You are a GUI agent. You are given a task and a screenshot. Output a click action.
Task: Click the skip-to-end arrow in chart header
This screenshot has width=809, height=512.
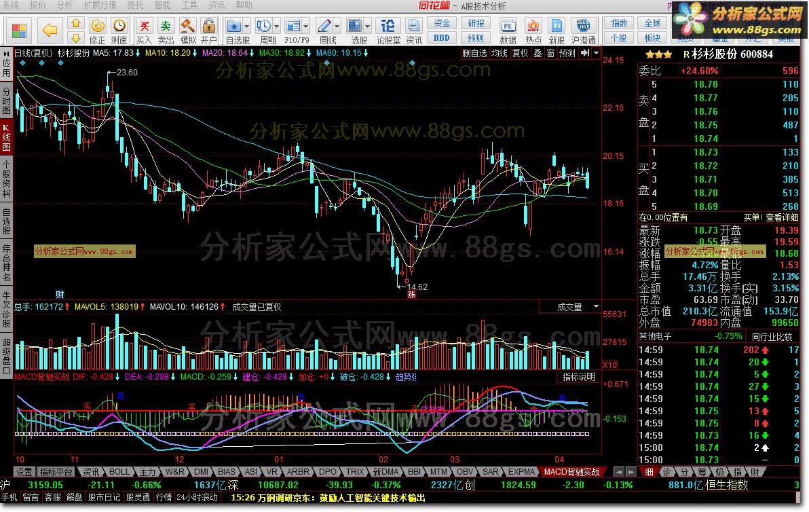tap(584, 53)
